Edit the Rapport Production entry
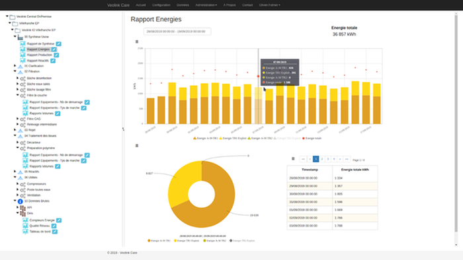The width and height of the screenshot is (463, 260). coord(56,55)
